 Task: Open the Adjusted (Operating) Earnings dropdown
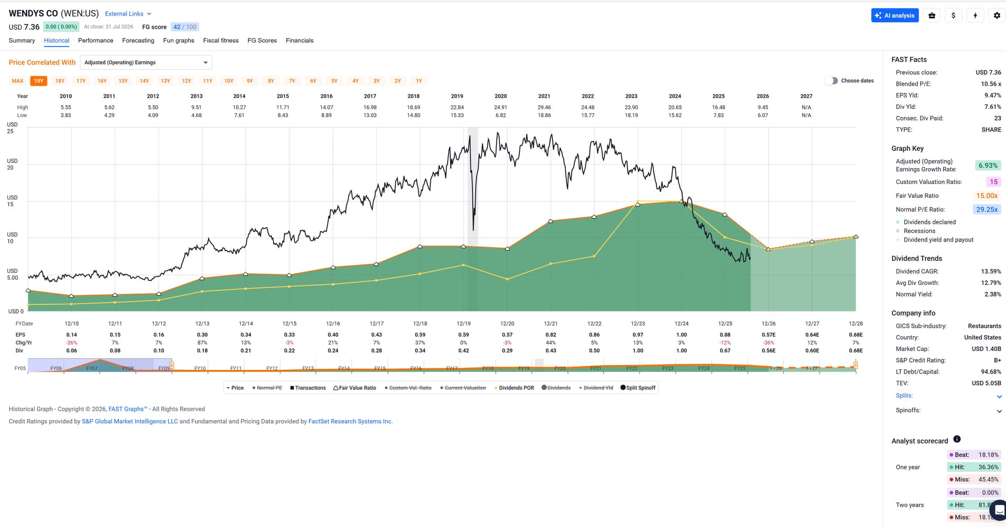click(146, 62)
